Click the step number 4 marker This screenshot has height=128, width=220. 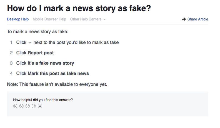11,73
